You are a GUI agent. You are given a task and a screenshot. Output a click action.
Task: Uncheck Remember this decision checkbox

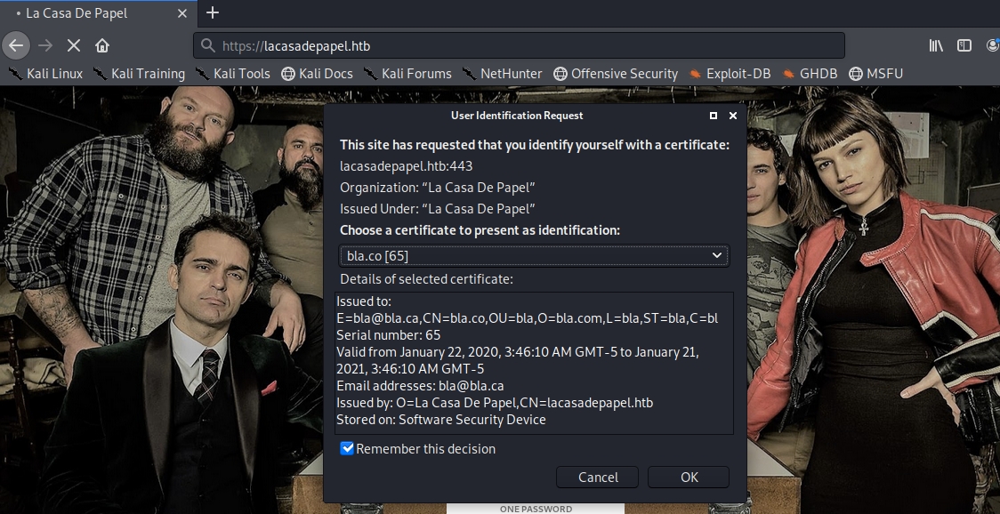point(348,449)
